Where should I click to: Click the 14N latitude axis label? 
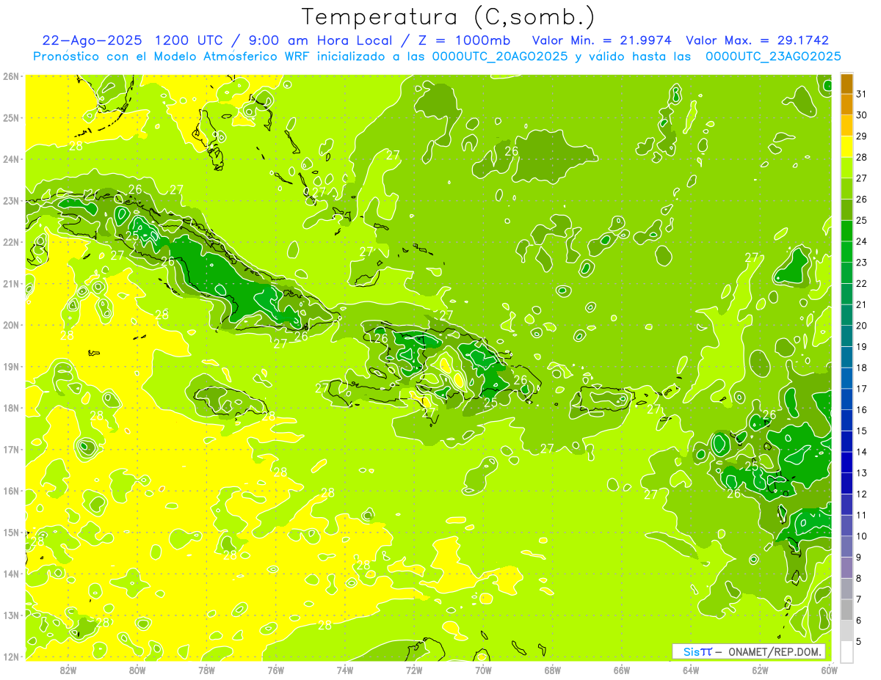(x=11, y=574)
